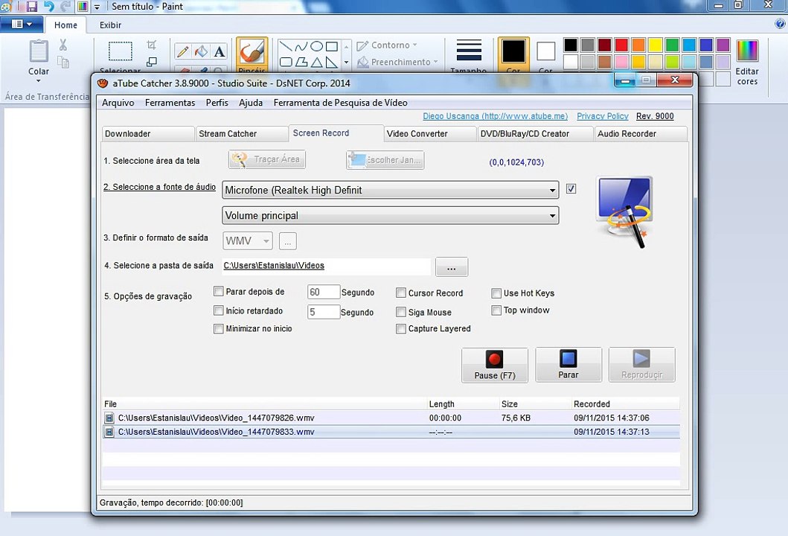Enable the Capture Layered checkbox

click(x=400, y=328)
